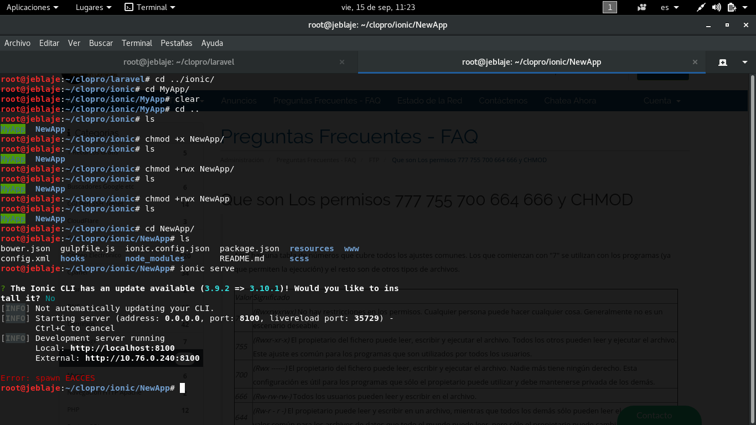Click the 'Development server running' line
This screenshot has width=756, height=425.
pyautogui.click(x=100, y=338)
